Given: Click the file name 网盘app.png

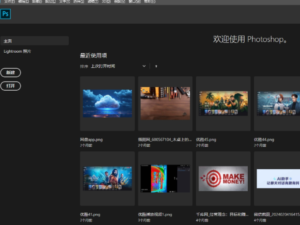Looking at the screenshot, I should (x=91, y=139).
